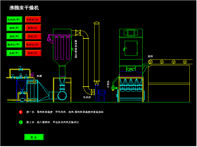This screenshot has height=147, width=197.
Task: Click the 沸腾床干燥机 title text
Action: [24, 8]
